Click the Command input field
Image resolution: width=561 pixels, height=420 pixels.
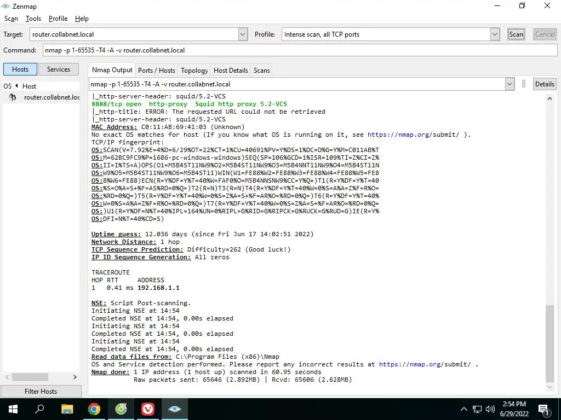[300, 50]
